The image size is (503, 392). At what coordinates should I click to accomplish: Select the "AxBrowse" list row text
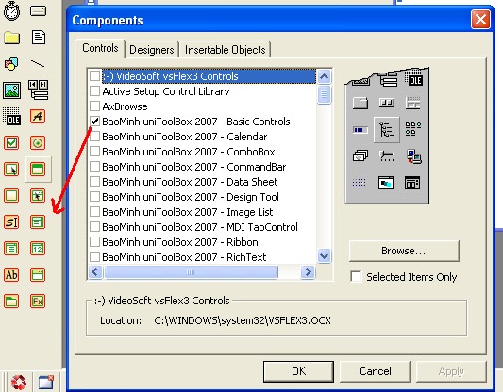(125, 106)
